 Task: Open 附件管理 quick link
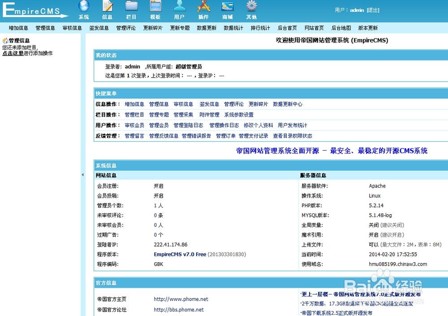pos(209,115)
